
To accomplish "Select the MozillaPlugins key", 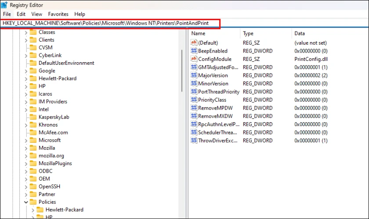I will pyautogui.click(x=55, y=163).
